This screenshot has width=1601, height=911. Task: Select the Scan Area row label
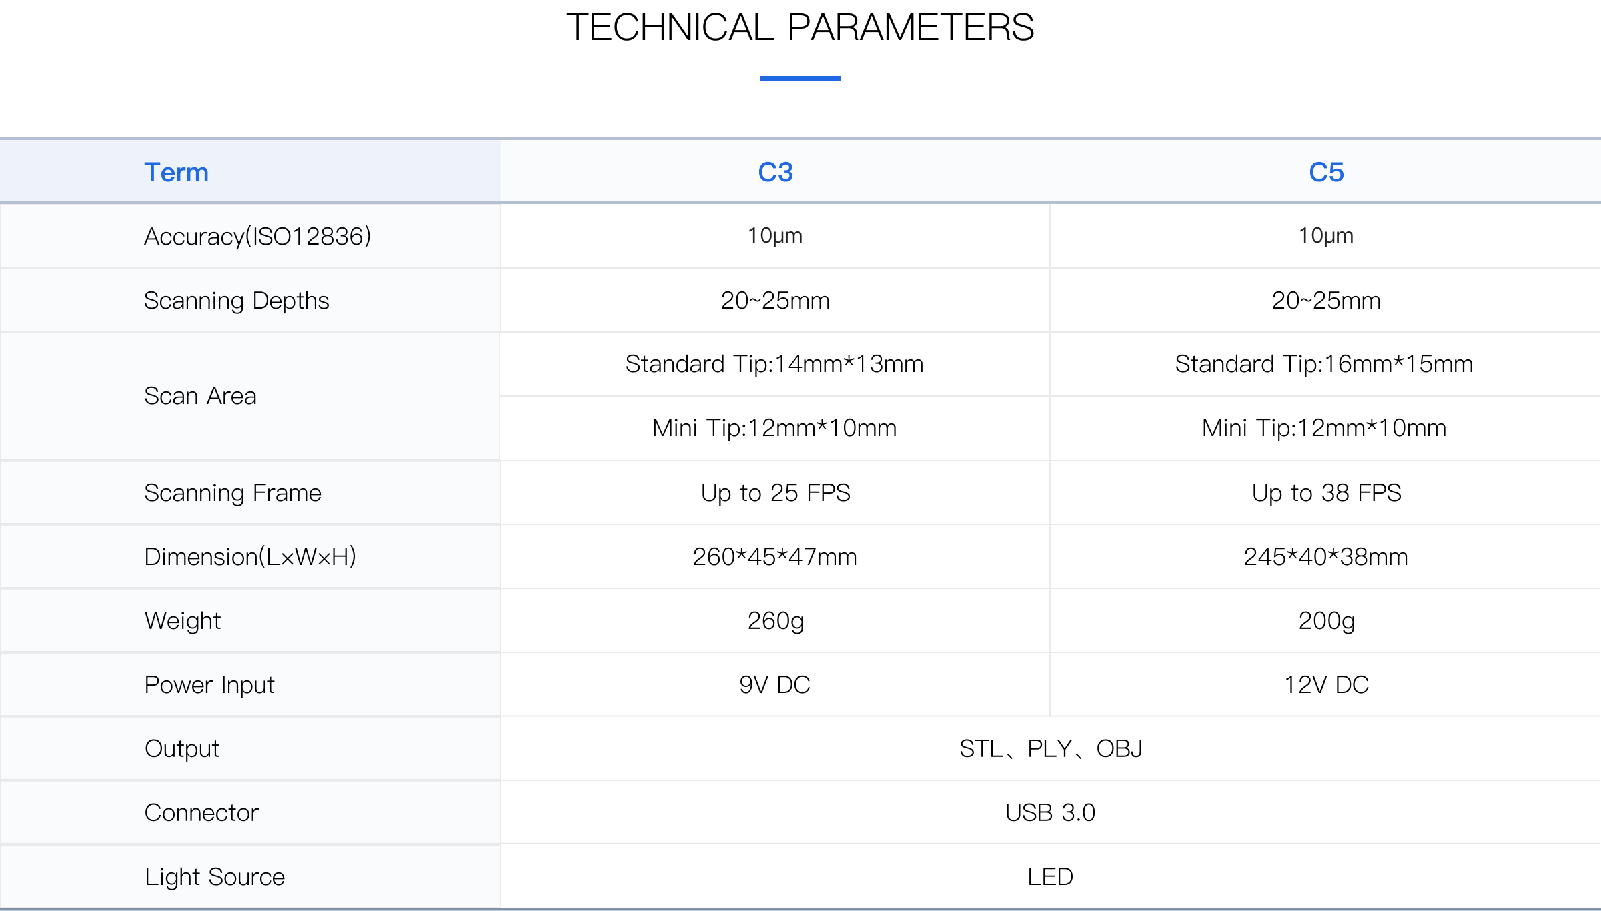(200, 396)
